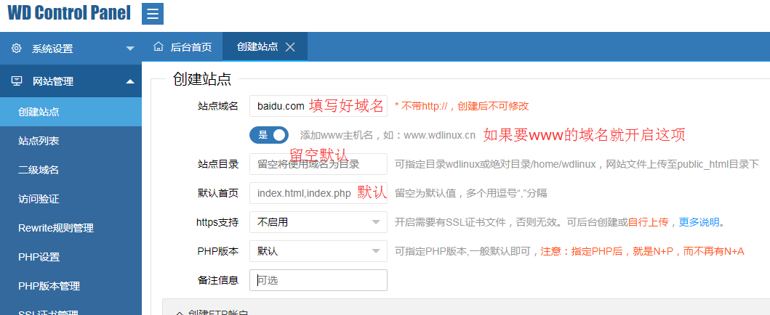Open the https支持 dropdown
This screenshot has width=770, height=315.
(318, 222)
